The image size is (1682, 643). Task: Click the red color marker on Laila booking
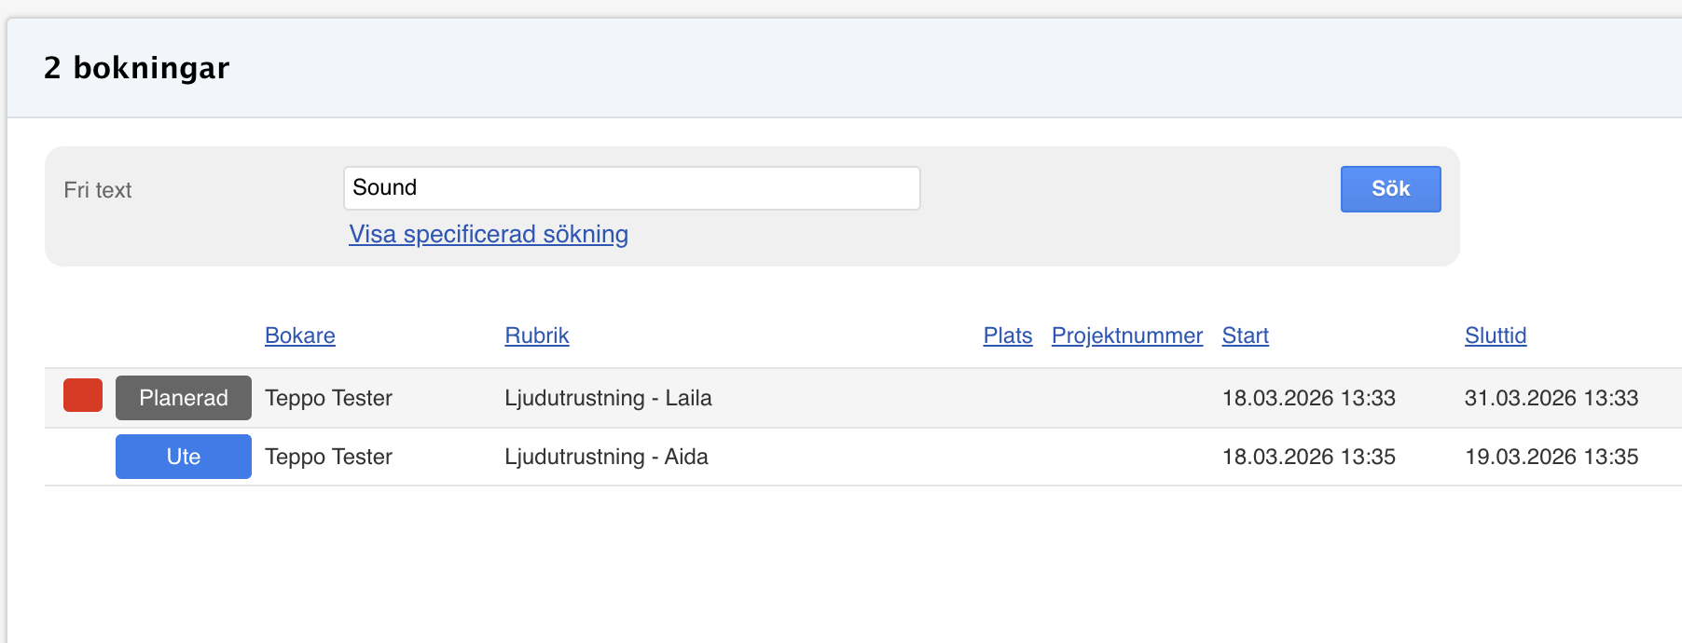[83, 396]
